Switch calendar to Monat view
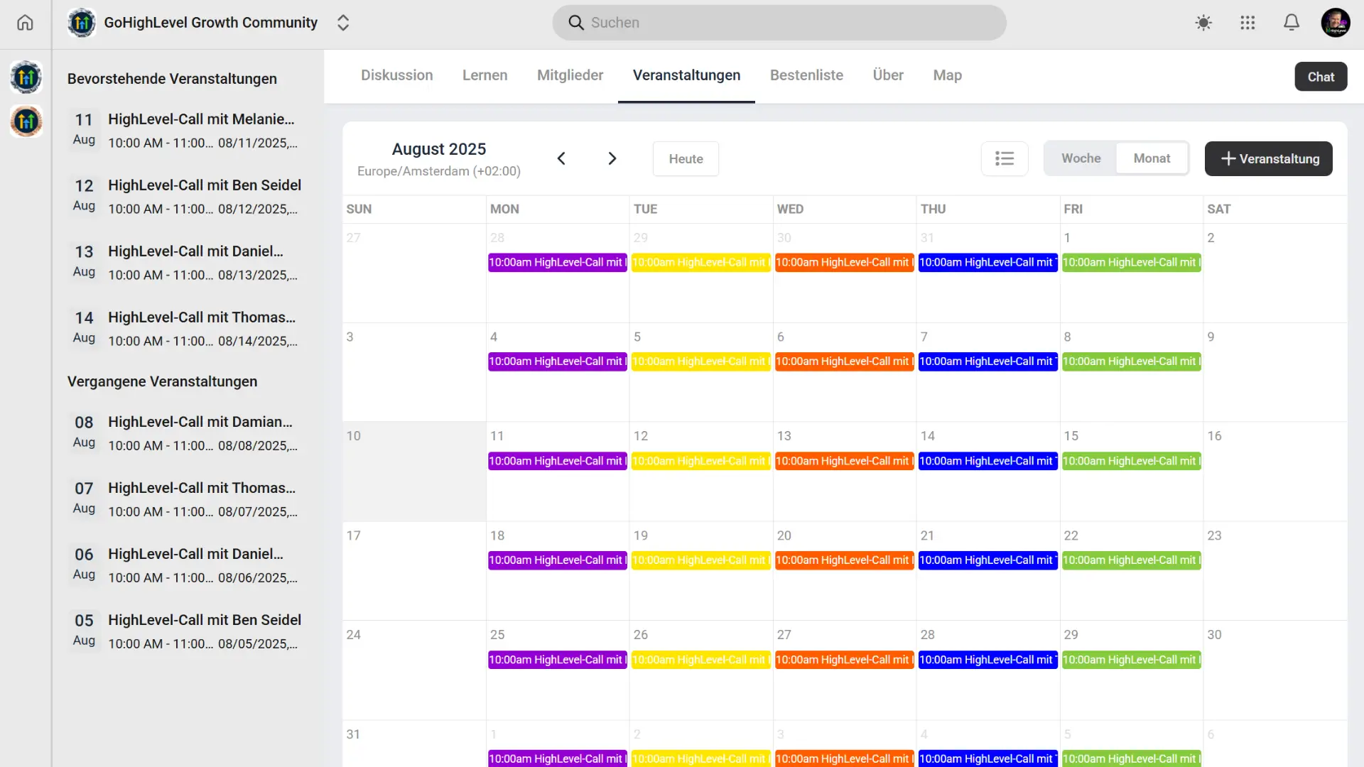1364x767 pixels. click(1152, 158)
